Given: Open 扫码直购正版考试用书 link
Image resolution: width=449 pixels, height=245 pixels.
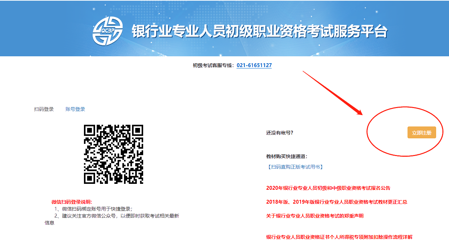Looking at the screenshot, I should (295, 167).
